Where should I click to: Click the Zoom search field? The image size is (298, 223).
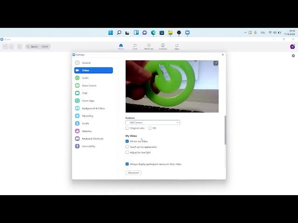pyautogui.click(x=38, y=46)
